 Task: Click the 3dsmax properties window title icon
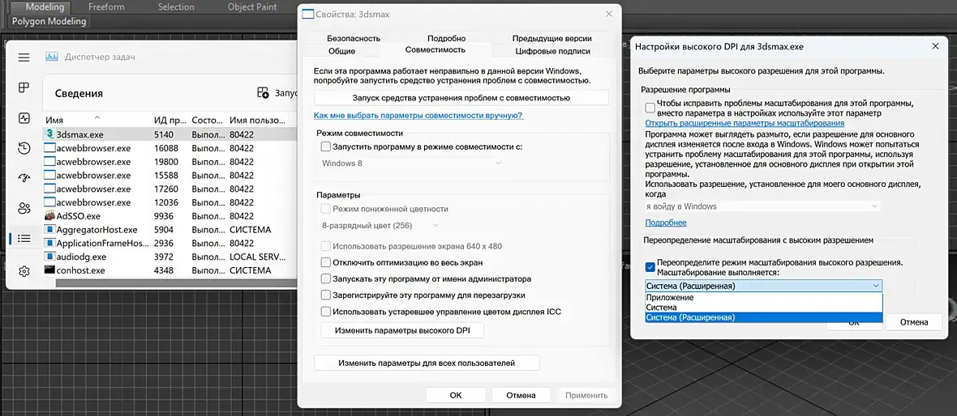307,14
